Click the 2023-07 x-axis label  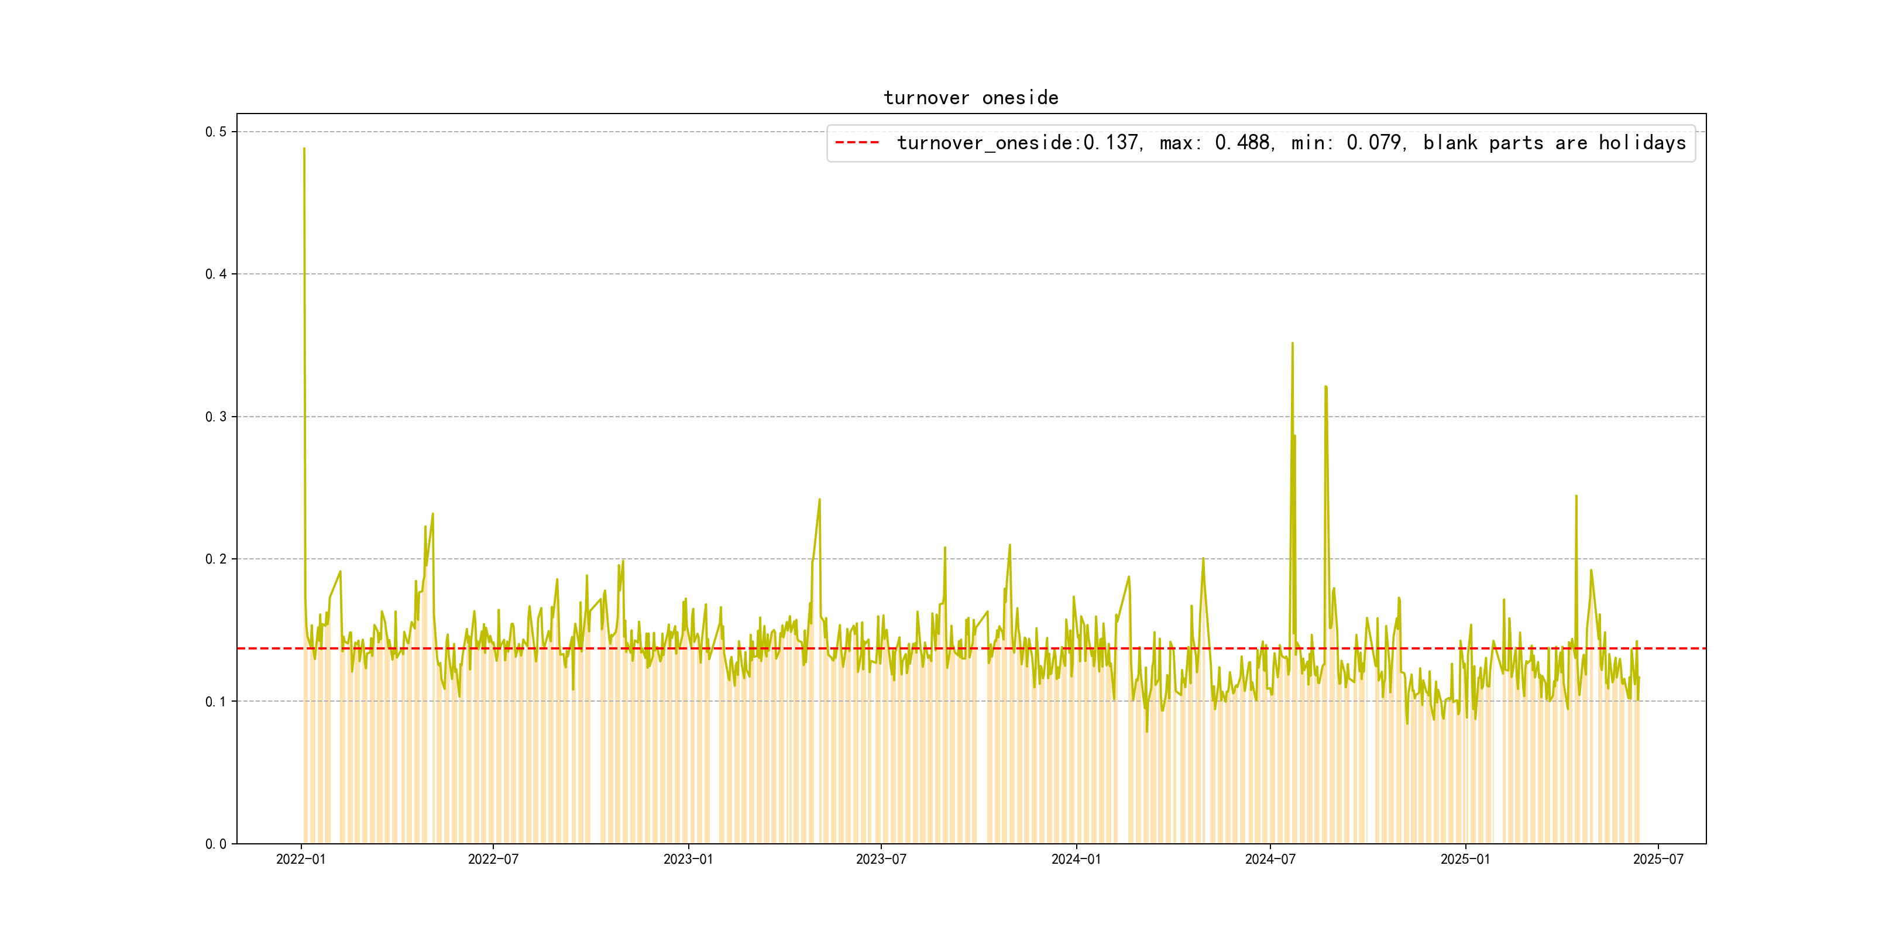click(881, 859)
